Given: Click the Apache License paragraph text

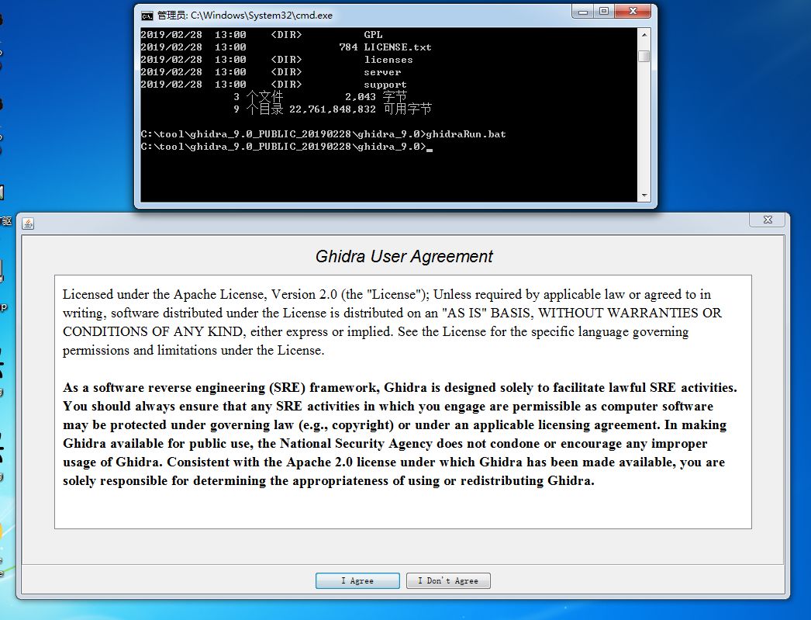Looking at the screenshot, I should [x=392, y=322].
